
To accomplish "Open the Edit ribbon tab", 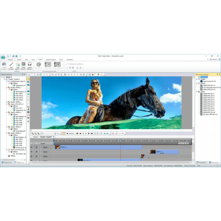I will point(26,60).
